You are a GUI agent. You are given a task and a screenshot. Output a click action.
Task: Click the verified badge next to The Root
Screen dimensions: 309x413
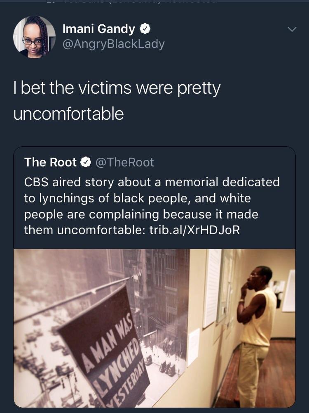(86, 162)
